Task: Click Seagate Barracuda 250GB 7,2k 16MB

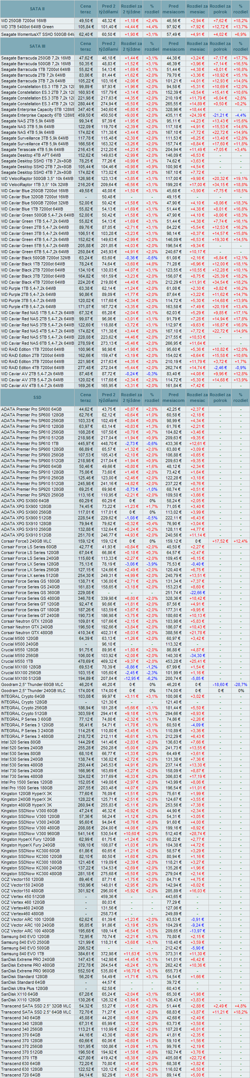Action: [x=35, y=58]
